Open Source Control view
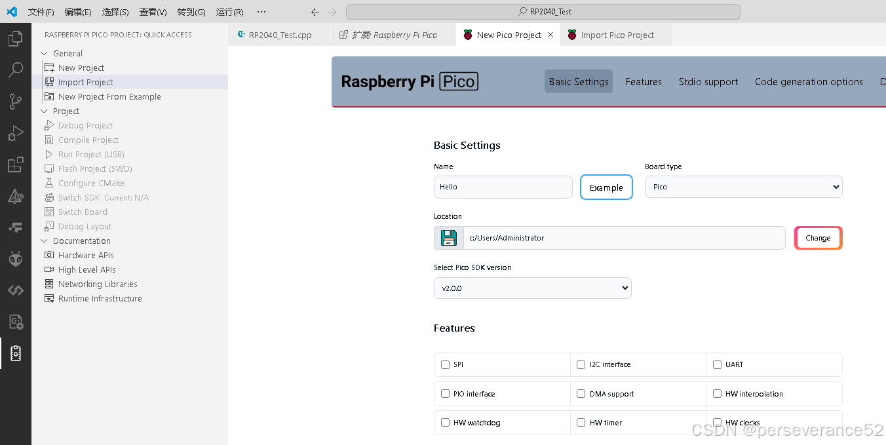This screenshot has width=886, height=445. click(x=16, y=101)
